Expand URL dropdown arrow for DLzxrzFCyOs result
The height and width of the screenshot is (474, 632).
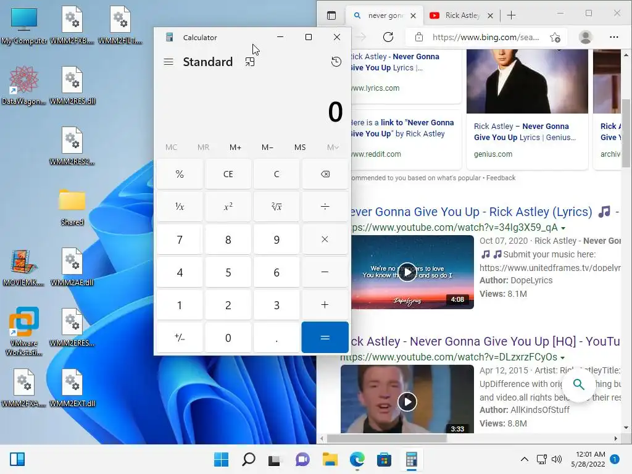pos(562,357)
